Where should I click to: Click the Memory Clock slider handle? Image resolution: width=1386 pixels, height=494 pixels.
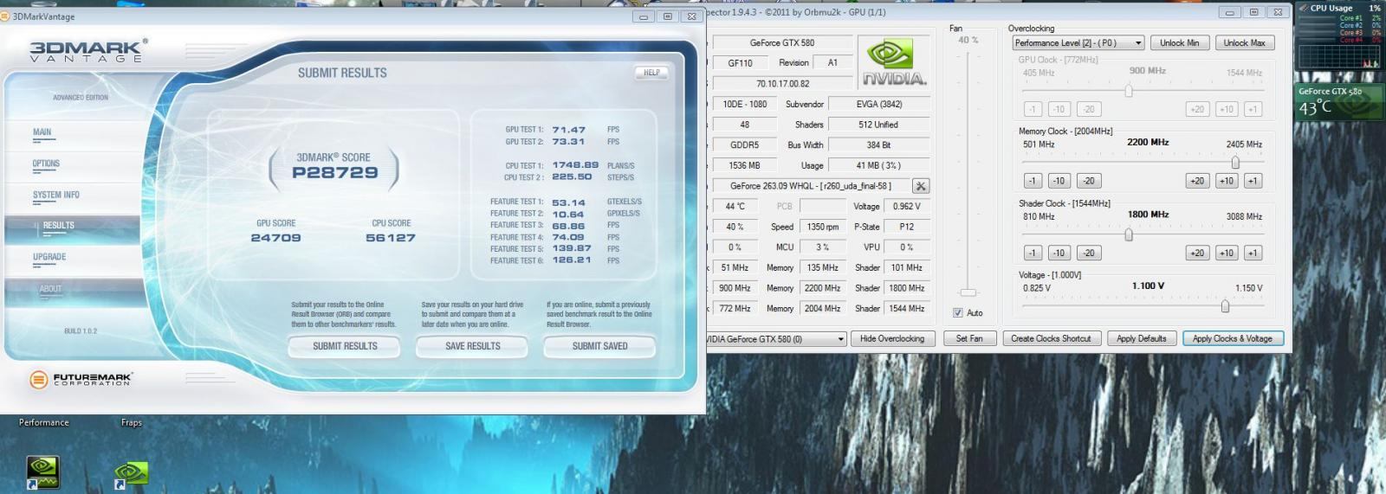[1235, 162]
